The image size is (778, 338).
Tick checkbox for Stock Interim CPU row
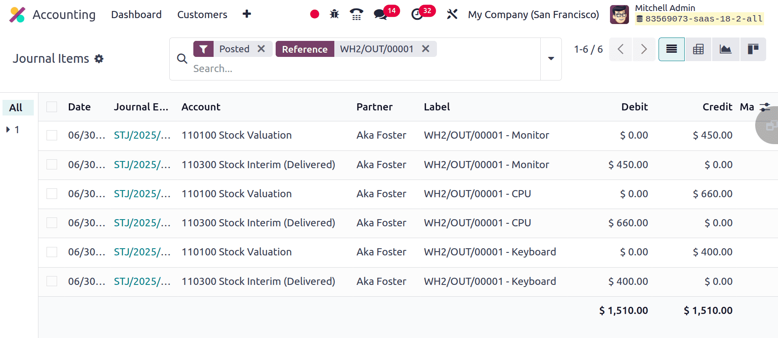tap(52, 223)
